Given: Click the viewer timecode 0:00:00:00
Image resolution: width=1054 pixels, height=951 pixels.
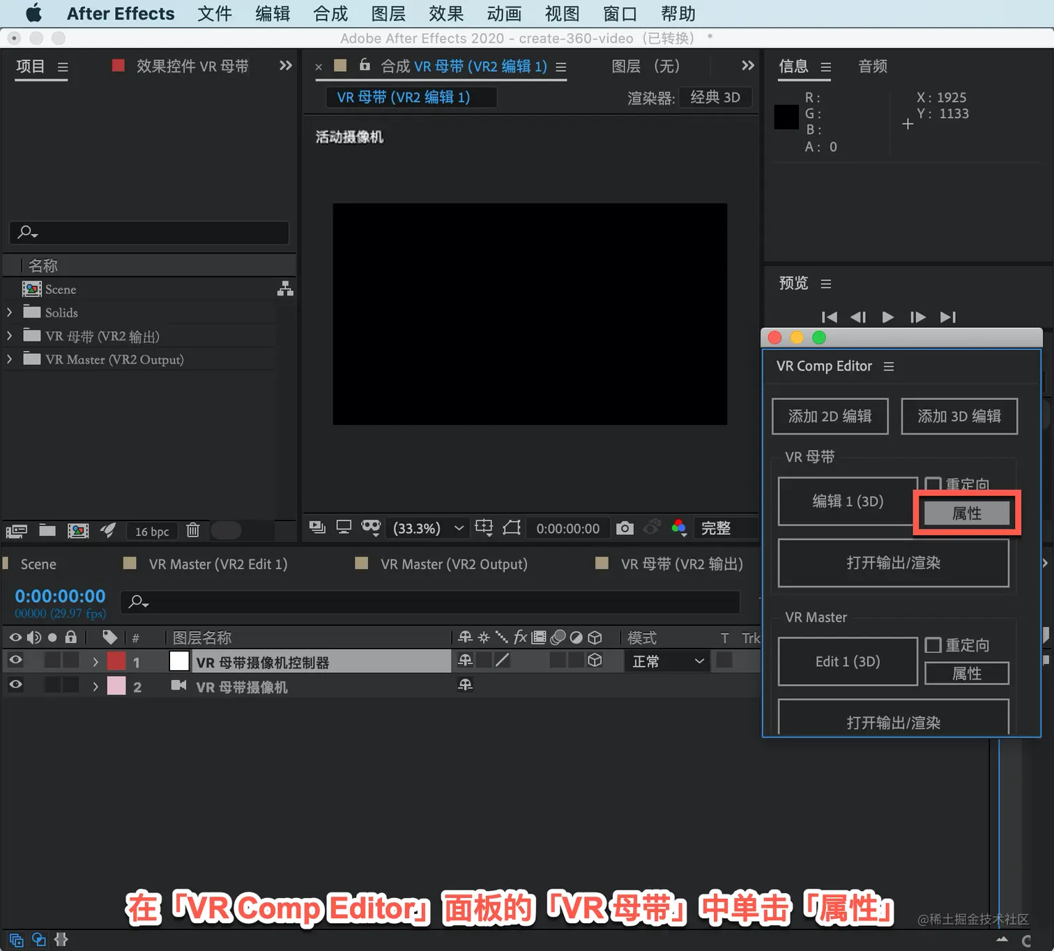Looking at the screenshot, I should tap(567, 528).
